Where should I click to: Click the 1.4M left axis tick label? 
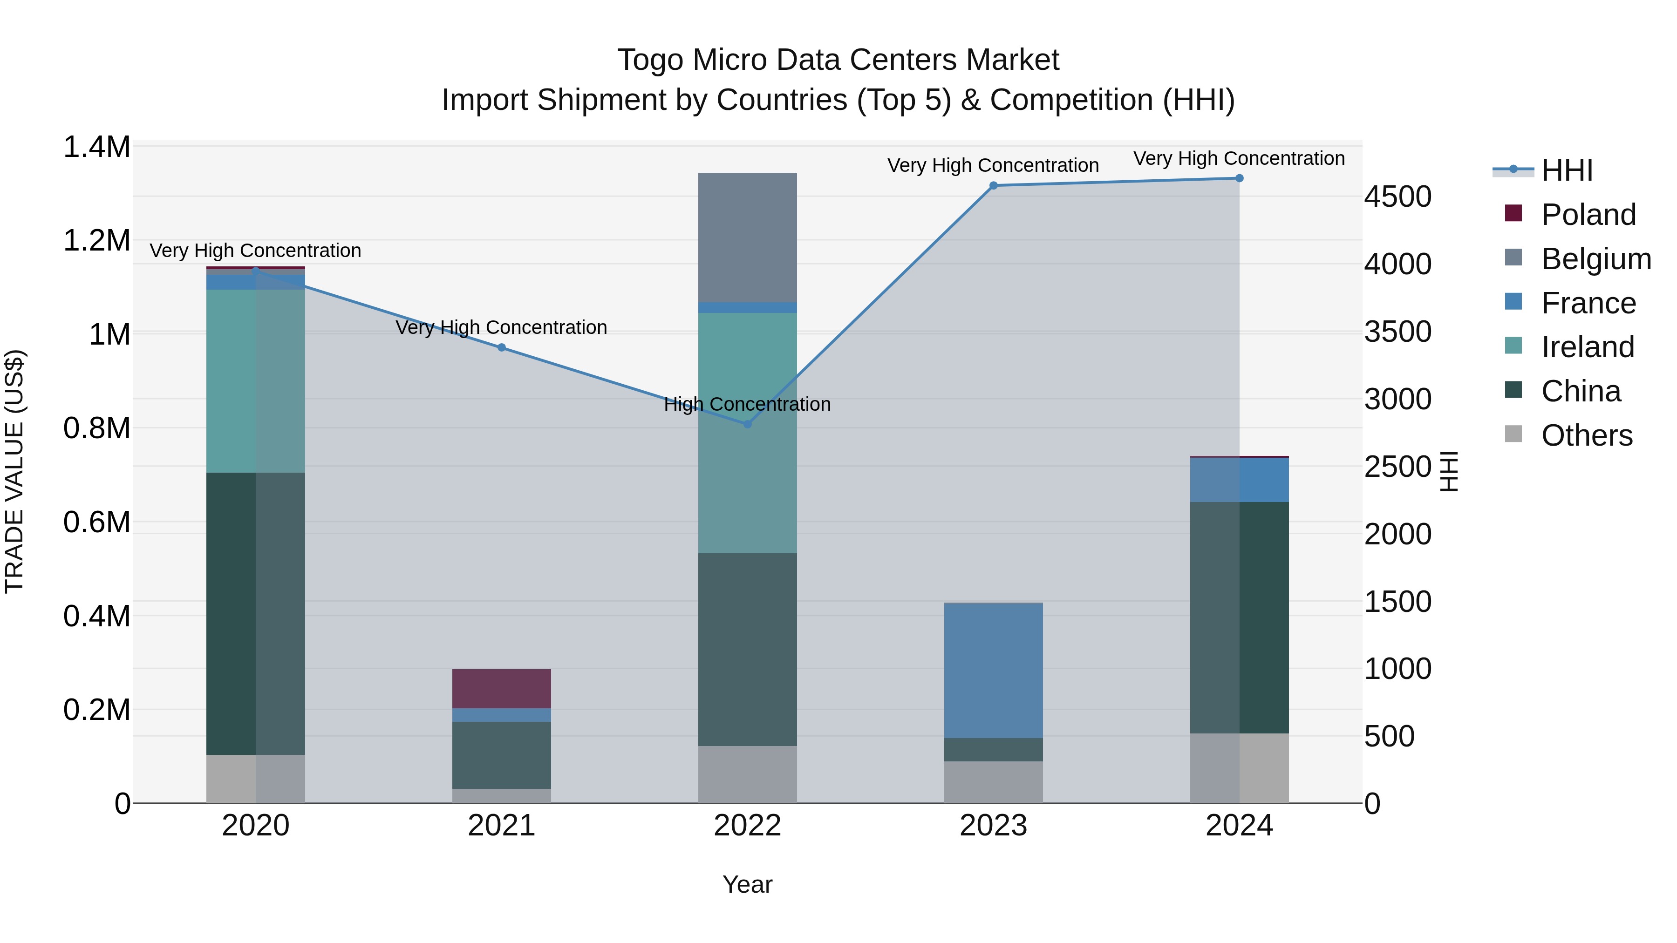pos(97,146)
